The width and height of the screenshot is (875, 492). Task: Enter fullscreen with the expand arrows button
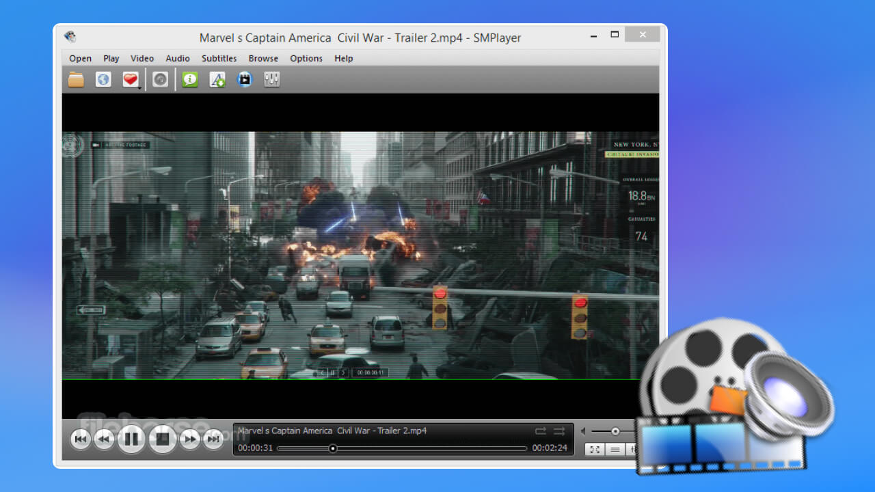pyautogui.click(x=595, y=449)
